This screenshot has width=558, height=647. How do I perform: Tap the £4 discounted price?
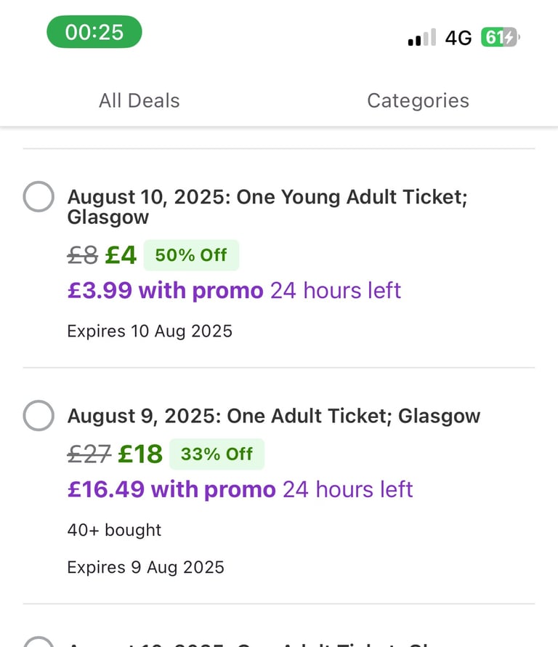pos(121,255)
